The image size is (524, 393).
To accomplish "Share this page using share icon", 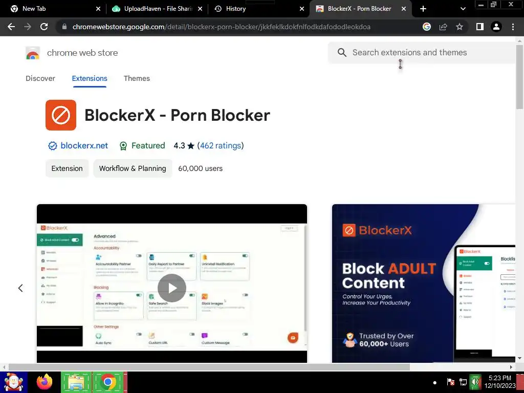I will pyautogui.click(x=443, y=27).
